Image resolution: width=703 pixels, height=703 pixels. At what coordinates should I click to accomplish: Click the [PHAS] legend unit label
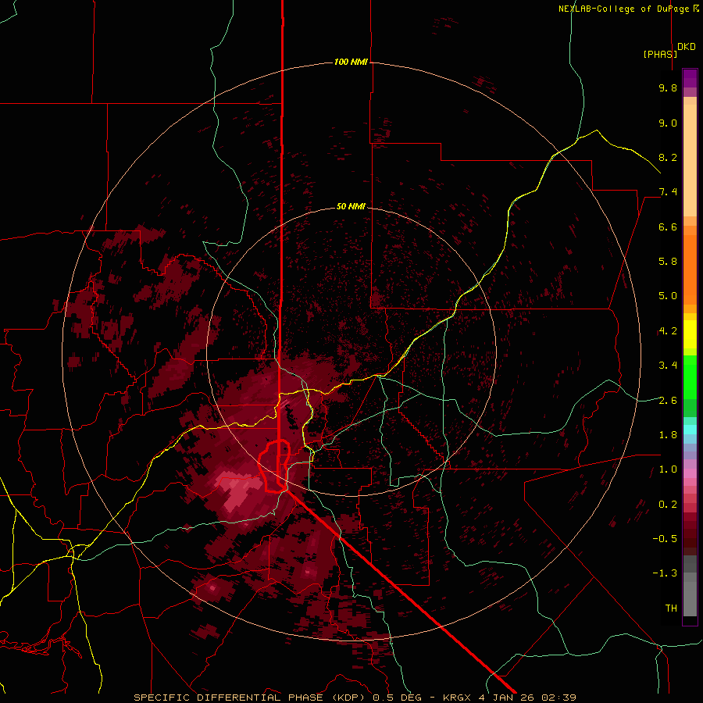660,54
